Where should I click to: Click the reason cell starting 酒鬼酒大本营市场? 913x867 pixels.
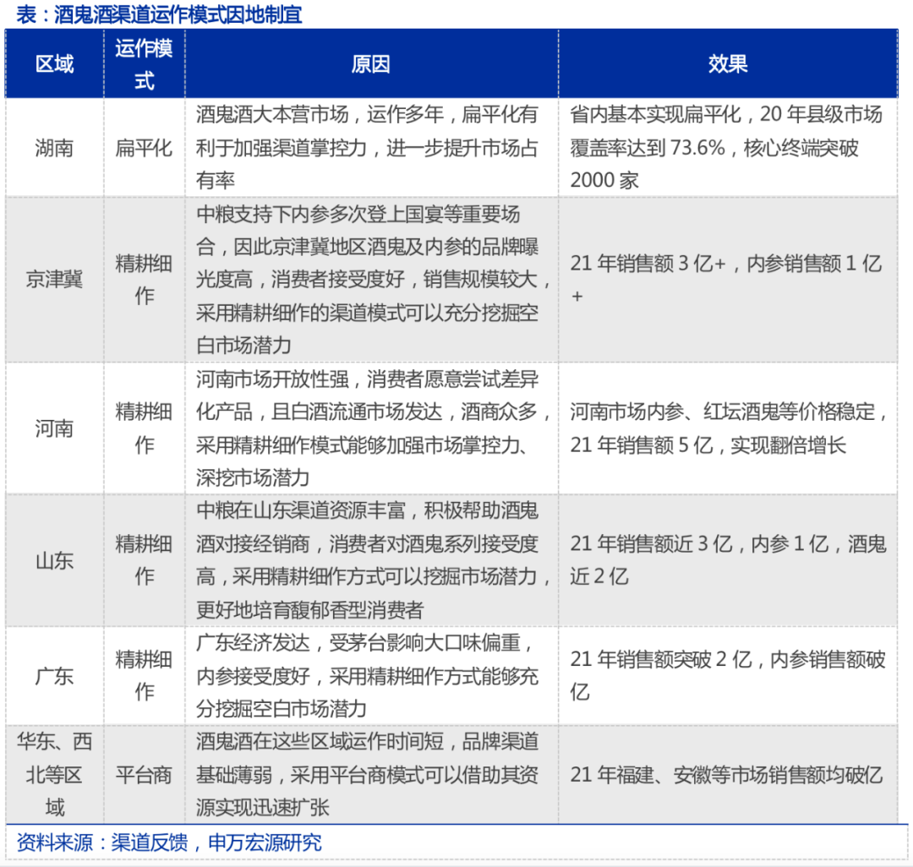click(x=371, y=148)
